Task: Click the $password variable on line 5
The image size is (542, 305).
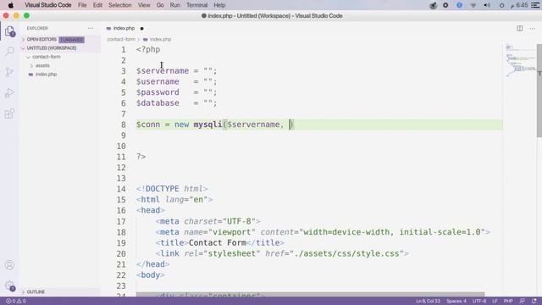Action: click(158, 92)
